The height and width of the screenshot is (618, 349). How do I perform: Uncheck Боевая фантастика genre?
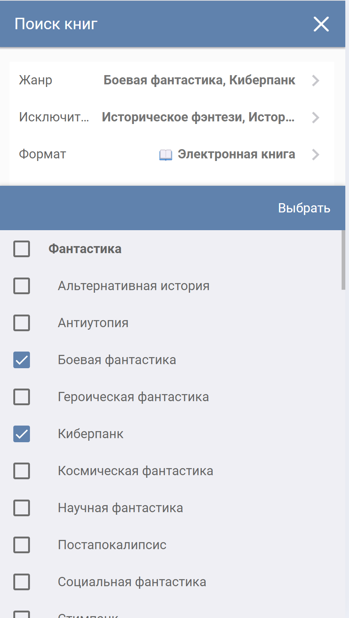tap(22, 360)
